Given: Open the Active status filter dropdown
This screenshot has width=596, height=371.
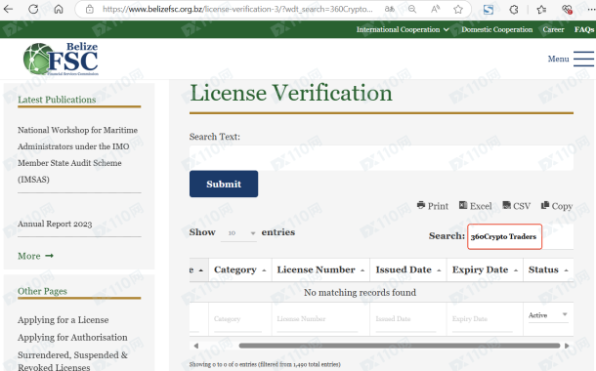Looking at the screenshot, I should tap(548, 315).
